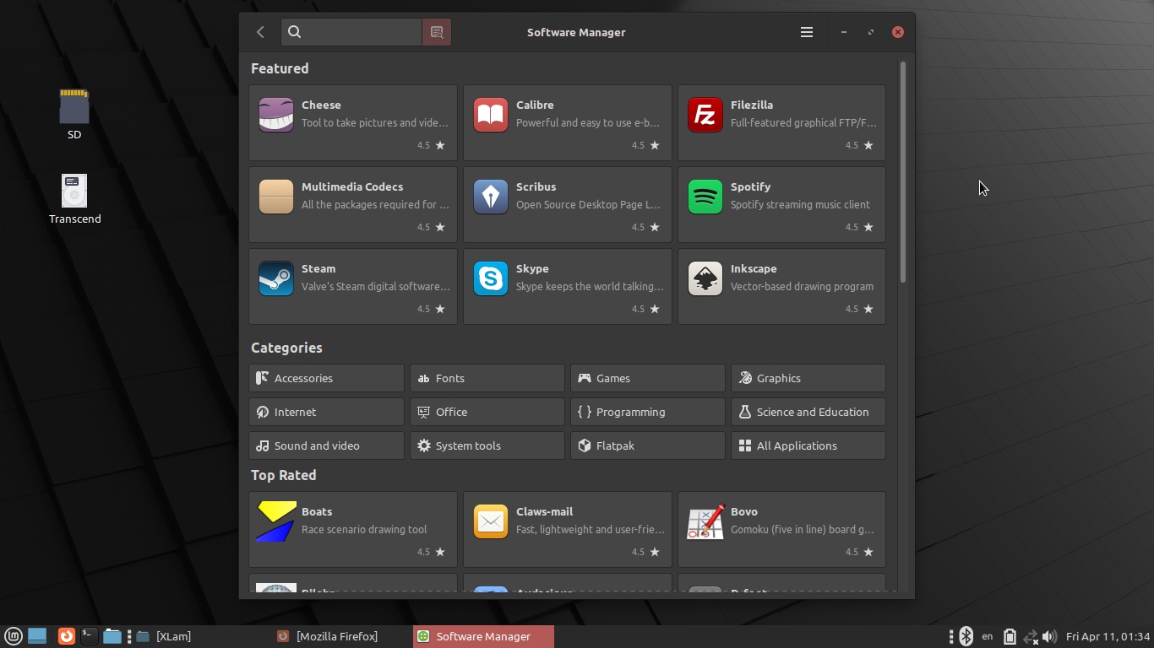Image resolution: width=1154 pixels, height=648 pixels.
Task: Open the file manager panel launcher
Action: 112,636
